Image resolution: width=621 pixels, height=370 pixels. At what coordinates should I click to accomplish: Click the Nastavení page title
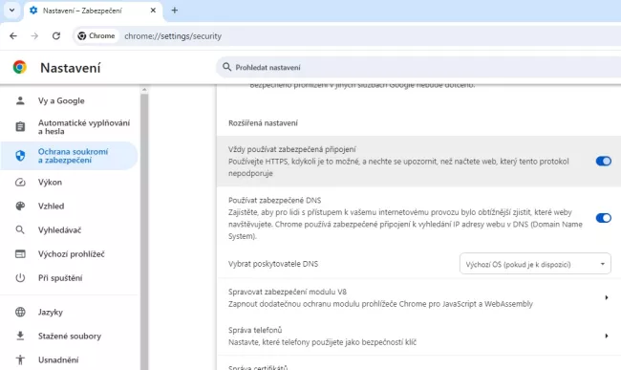71,68
